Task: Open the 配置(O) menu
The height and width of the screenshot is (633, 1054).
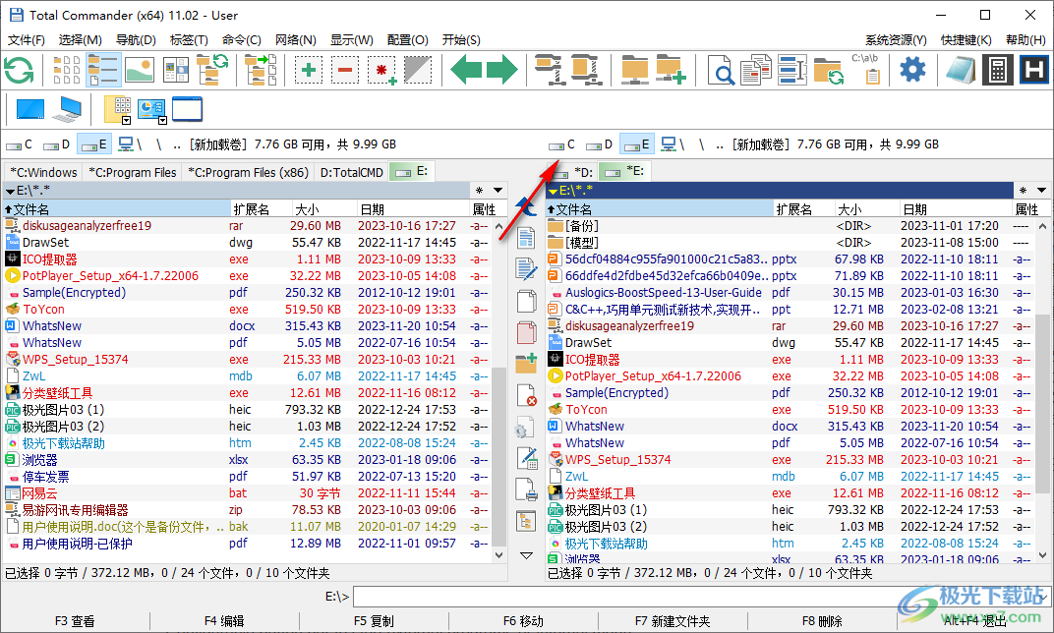Action: pyautogui.click(x=407, y=39)
